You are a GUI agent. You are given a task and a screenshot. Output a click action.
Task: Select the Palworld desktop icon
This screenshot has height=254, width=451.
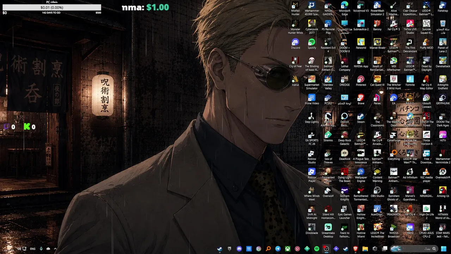[361, 44]
